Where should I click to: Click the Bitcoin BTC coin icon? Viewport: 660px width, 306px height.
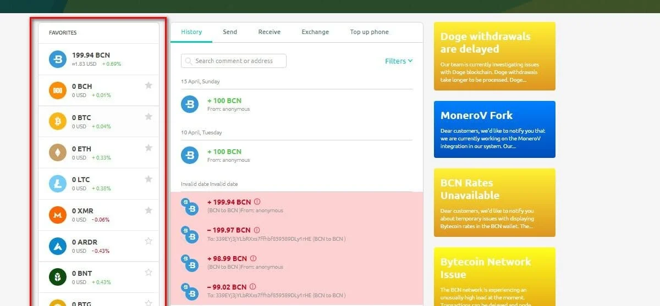[x=58, y=122]
